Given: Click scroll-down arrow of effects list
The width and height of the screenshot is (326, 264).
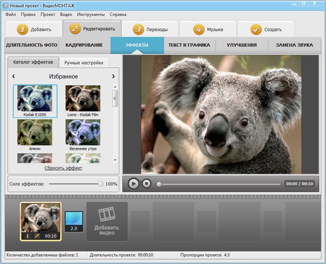Looking at the screenshot, I should coord(115,159).
